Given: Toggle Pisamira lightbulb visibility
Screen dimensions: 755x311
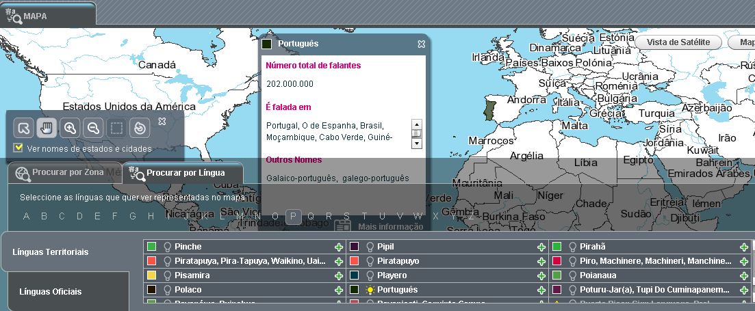Looking at the screenshot, I should 168,275.
